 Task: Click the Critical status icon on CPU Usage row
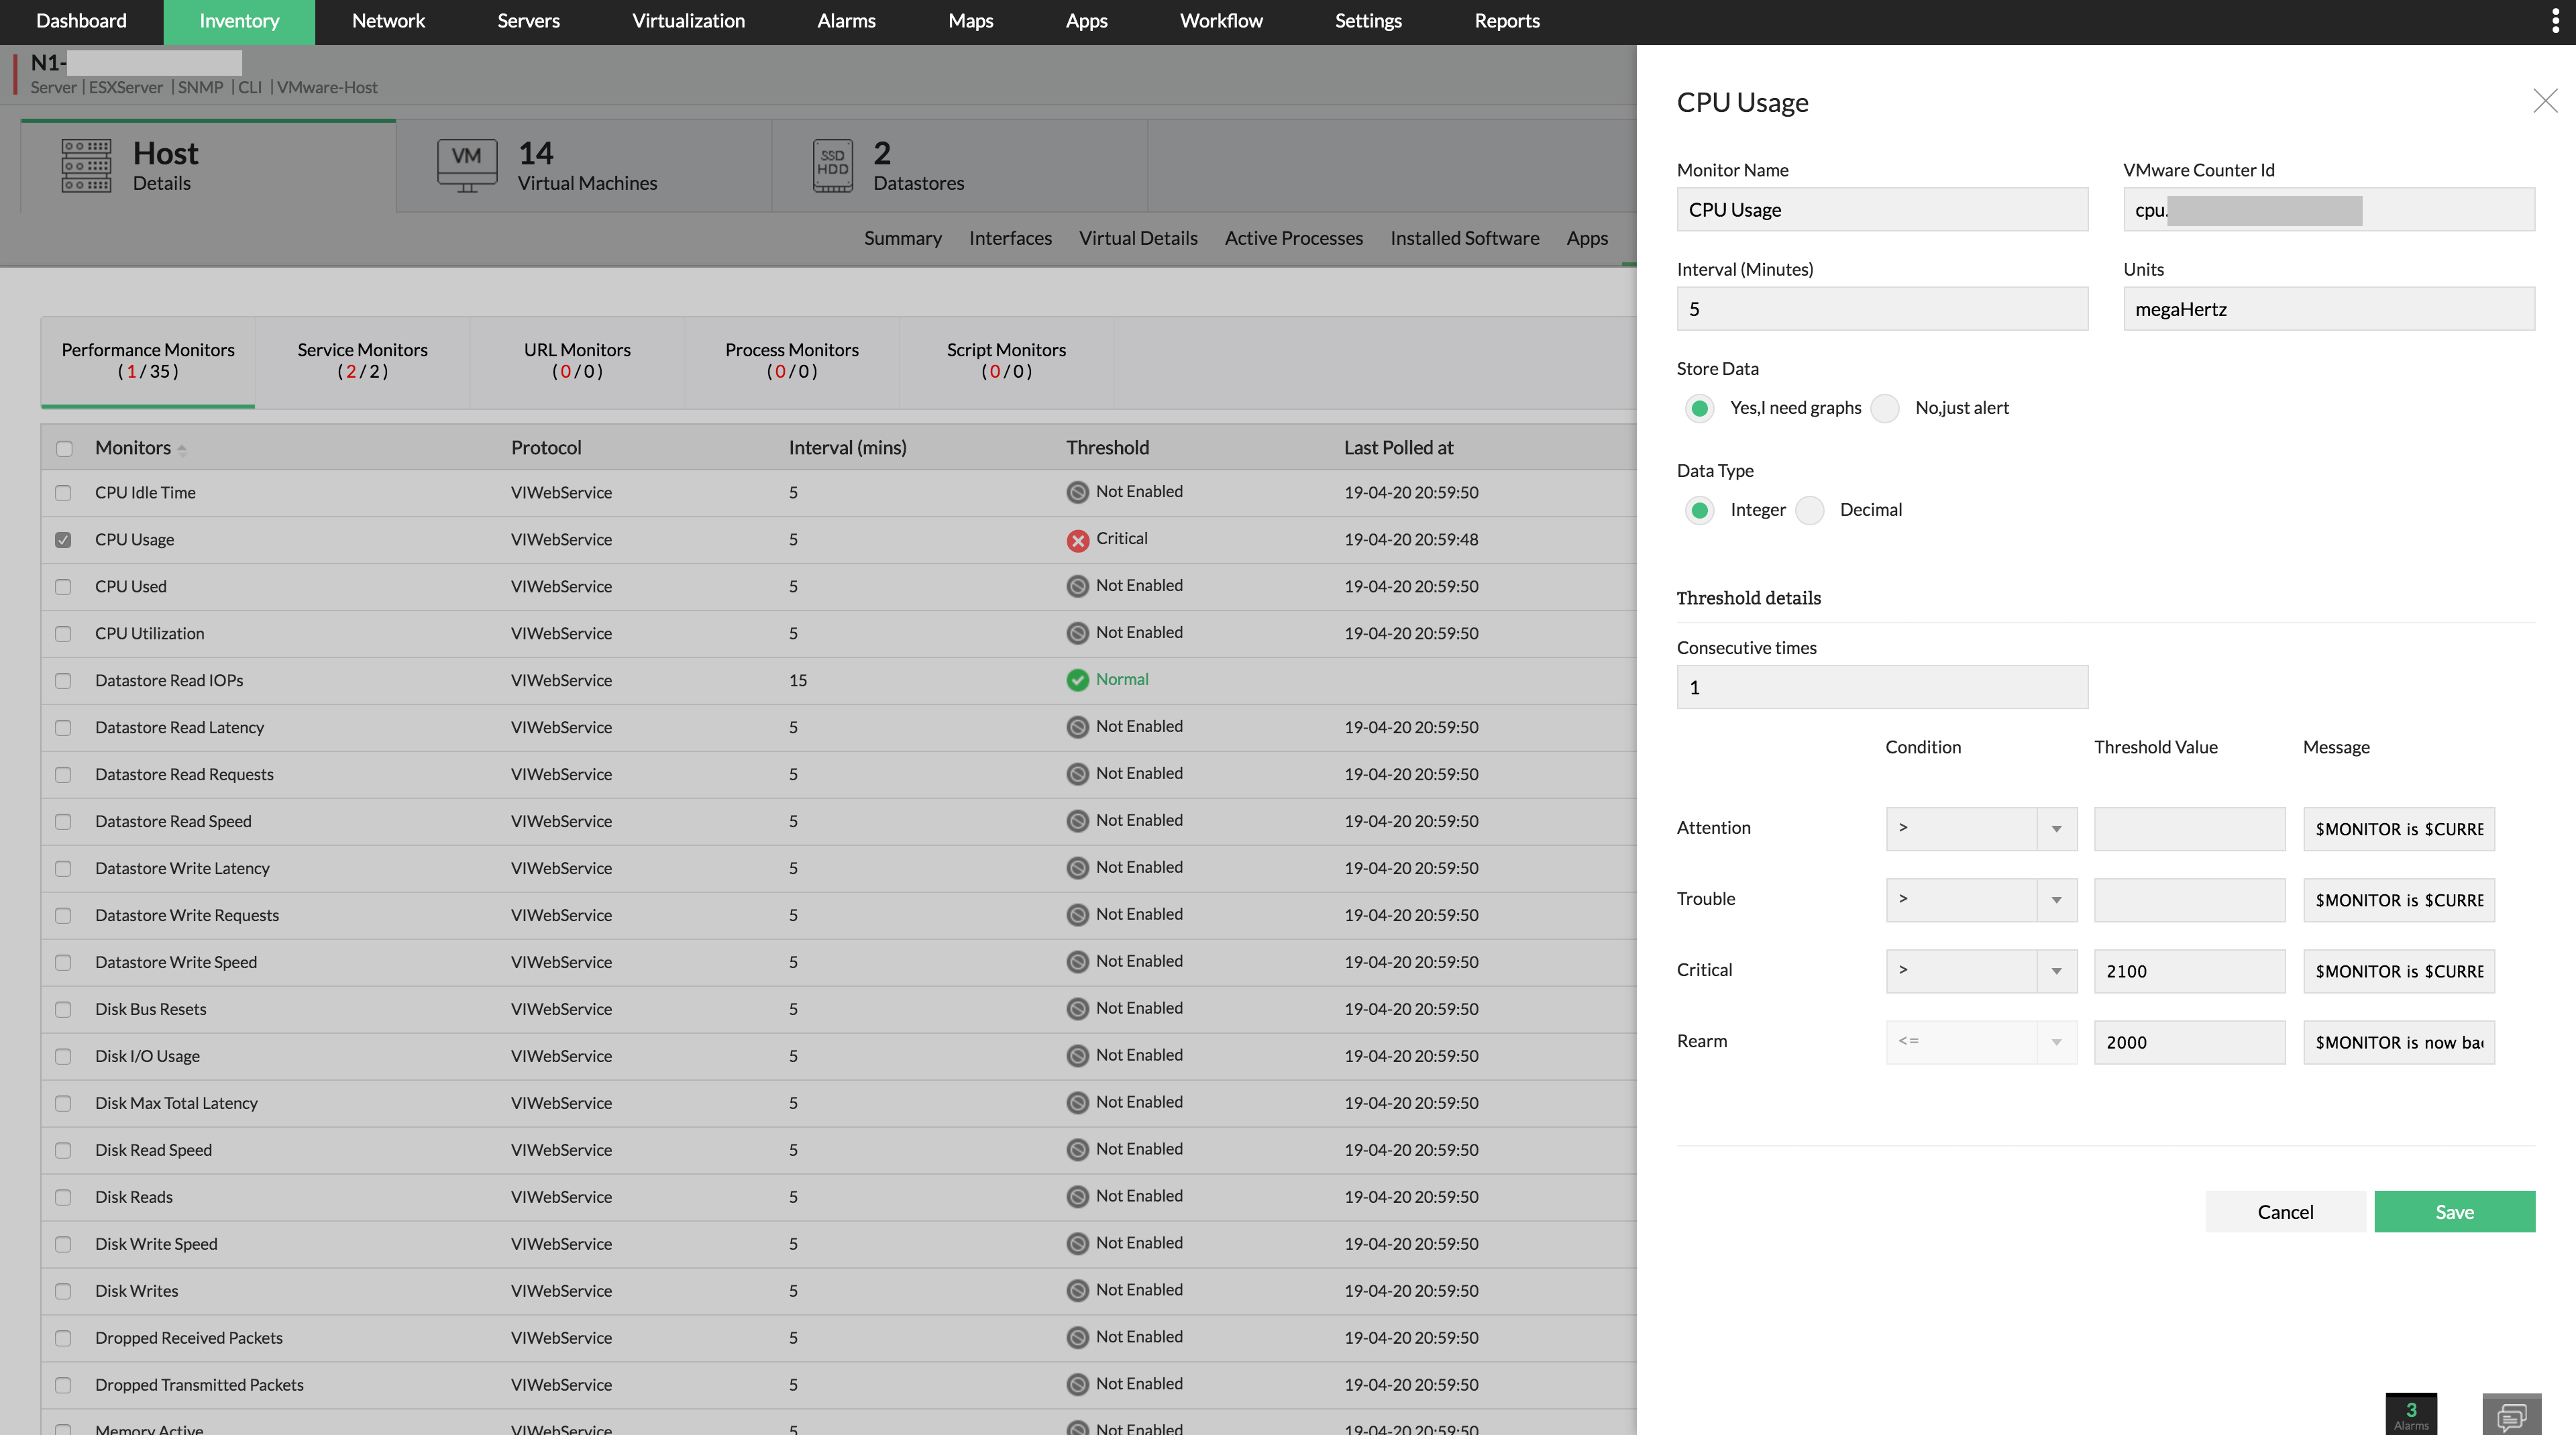click(x=1077, y=540)
